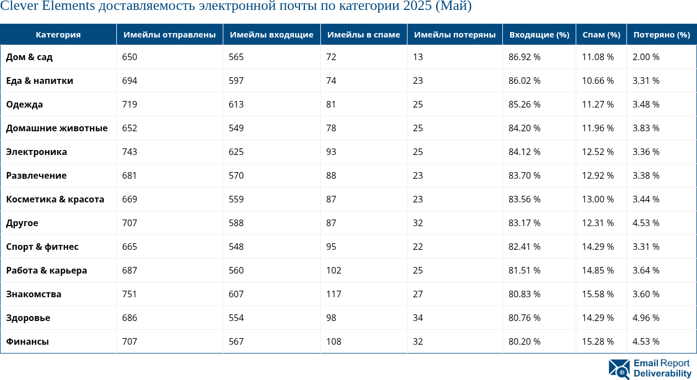
Task: Select the Одежда row label
Action: [24, 104]
